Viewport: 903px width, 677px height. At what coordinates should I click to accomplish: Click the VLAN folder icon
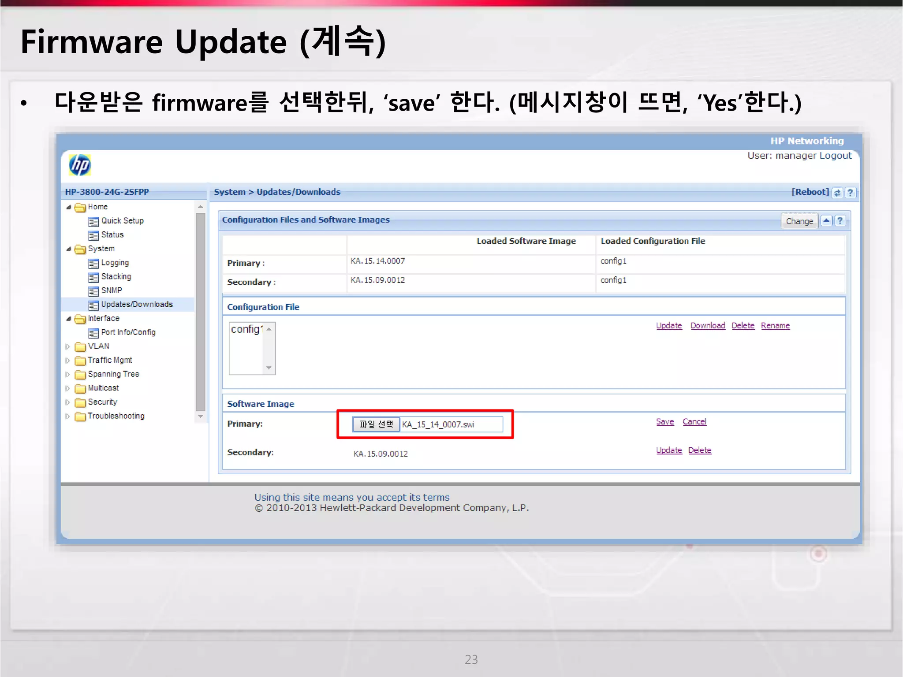pos(80,347)
